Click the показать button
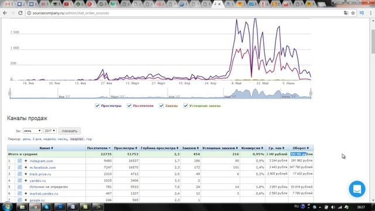The image size is (375, 211). [69, 131]
